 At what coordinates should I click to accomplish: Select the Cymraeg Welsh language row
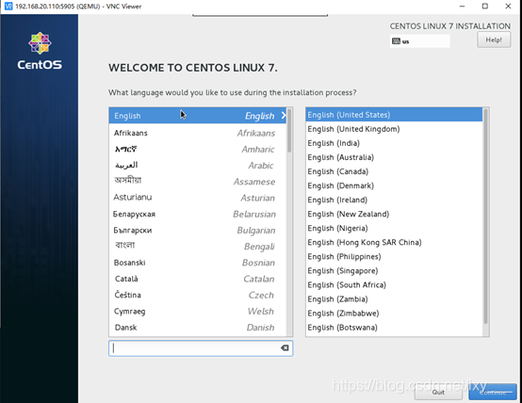[x=198, y=311]
